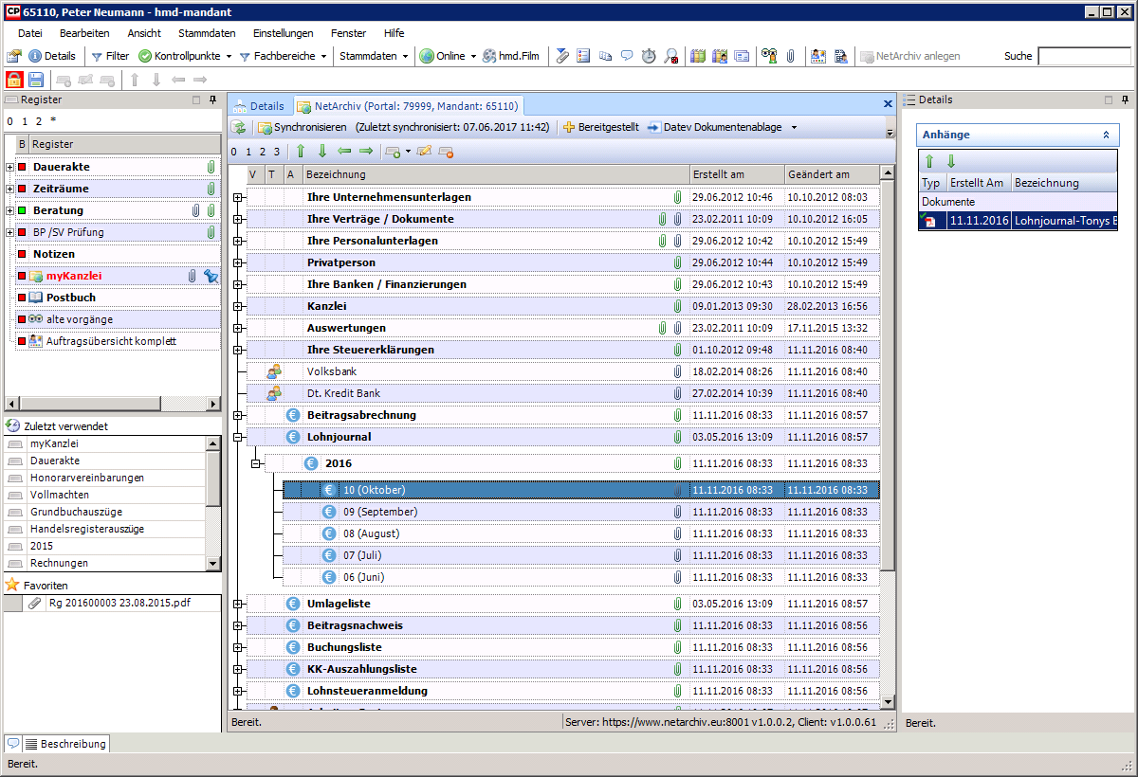The image size is (1138, 777).
Task: Open the Kontrollpunkte dropdown
Action: tap(185, 56)
